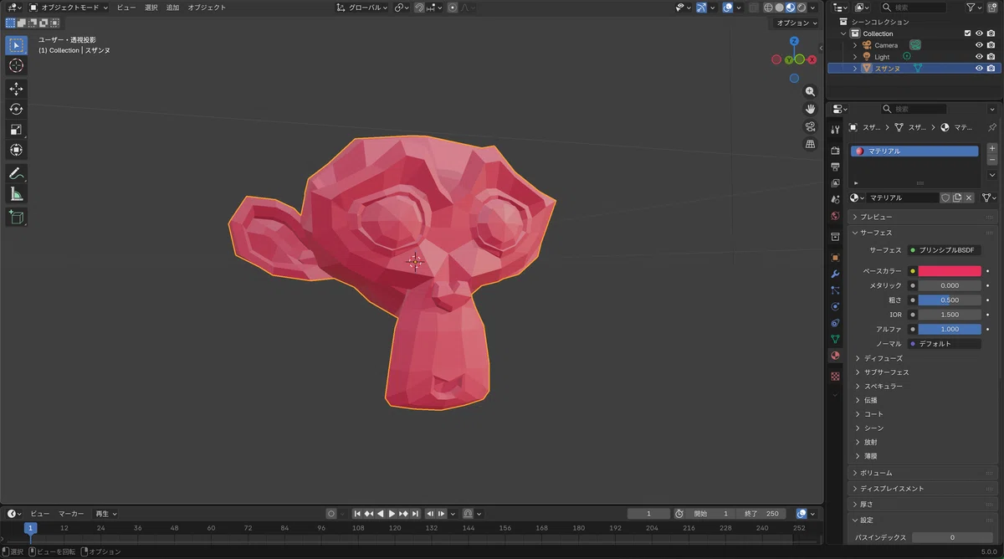Open the ビュー menu in viewport header
The image size is (1004, 559).
[125, 8]
